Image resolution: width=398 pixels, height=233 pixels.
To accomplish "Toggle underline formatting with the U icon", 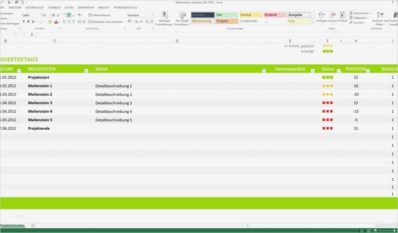I will pyautogui.click(x=32, y=21).
